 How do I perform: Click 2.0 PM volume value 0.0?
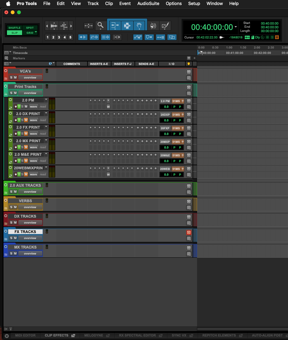(166, 107)
